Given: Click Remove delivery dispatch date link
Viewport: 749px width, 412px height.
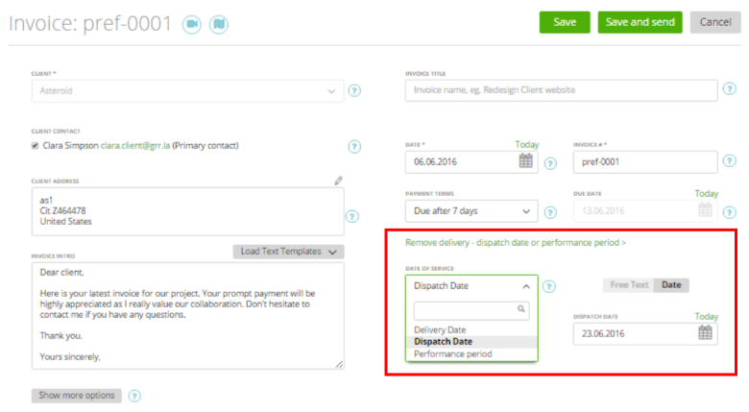Looking at the screenshot, I should pos(516,242).
